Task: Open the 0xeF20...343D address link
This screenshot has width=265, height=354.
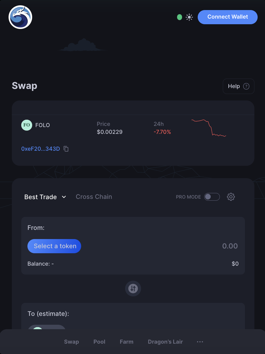Action: pyautogui.click(x=41, y=149)
